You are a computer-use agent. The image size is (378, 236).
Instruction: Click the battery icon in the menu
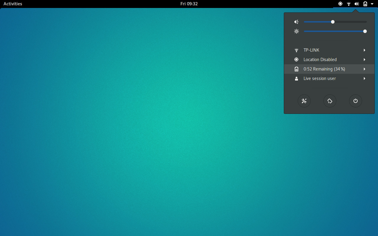pos(296,69)
